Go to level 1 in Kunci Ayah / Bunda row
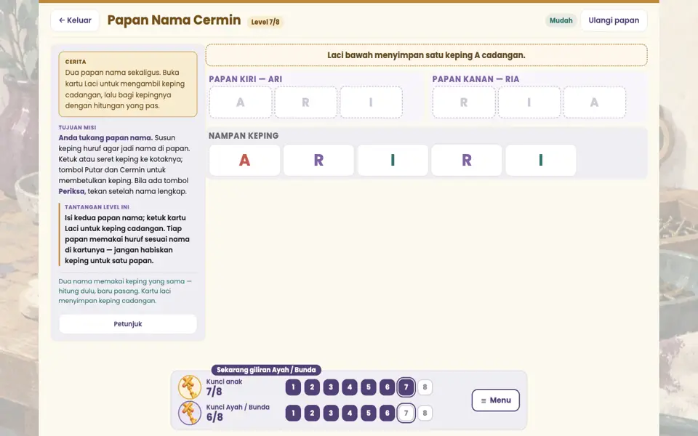The width and height of the screenshot is (698, 436). [x=293, y=413]
